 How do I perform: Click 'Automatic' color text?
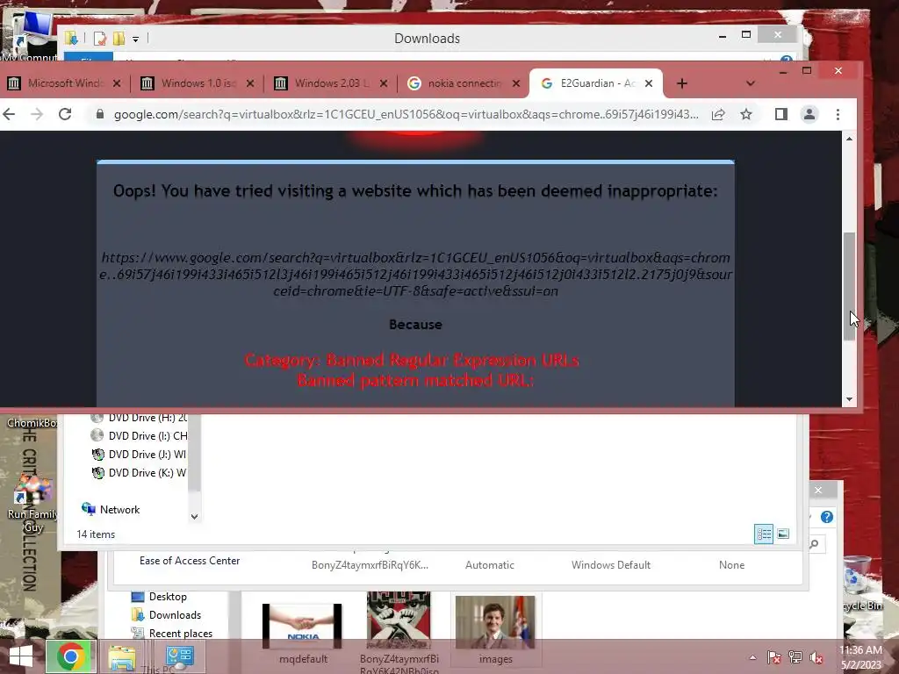click(490, 565)
